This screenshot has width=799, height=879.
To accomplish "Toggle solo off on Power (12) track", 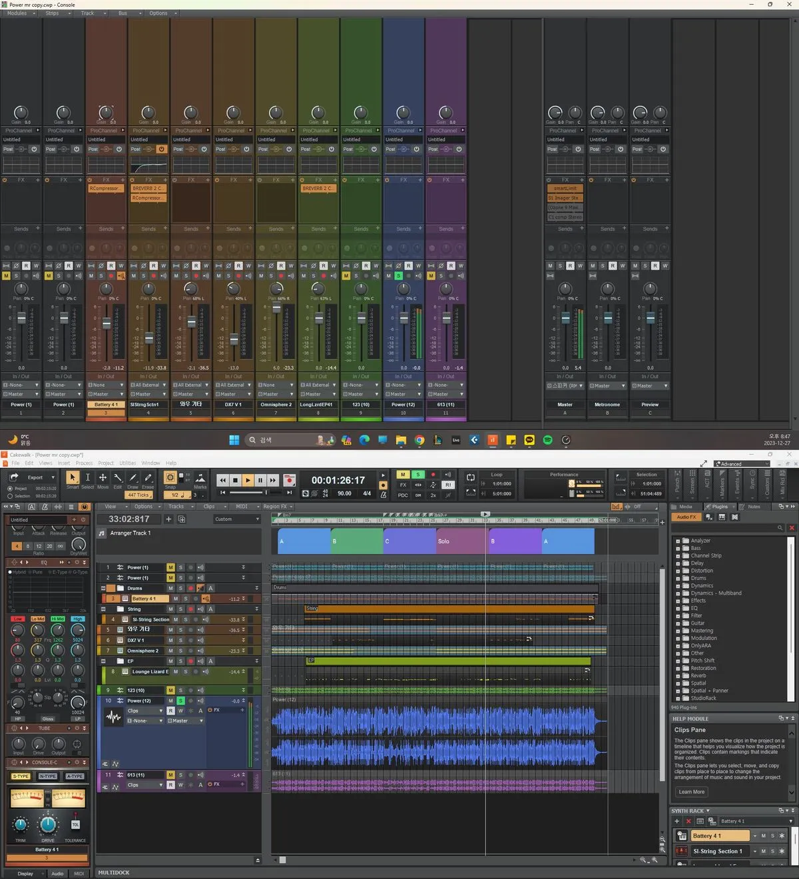I will (180, 701).
